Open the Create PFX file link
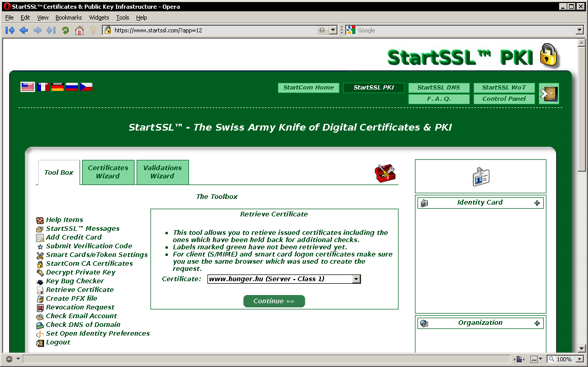This screenshot has width=588, height=367. [71, 298]
